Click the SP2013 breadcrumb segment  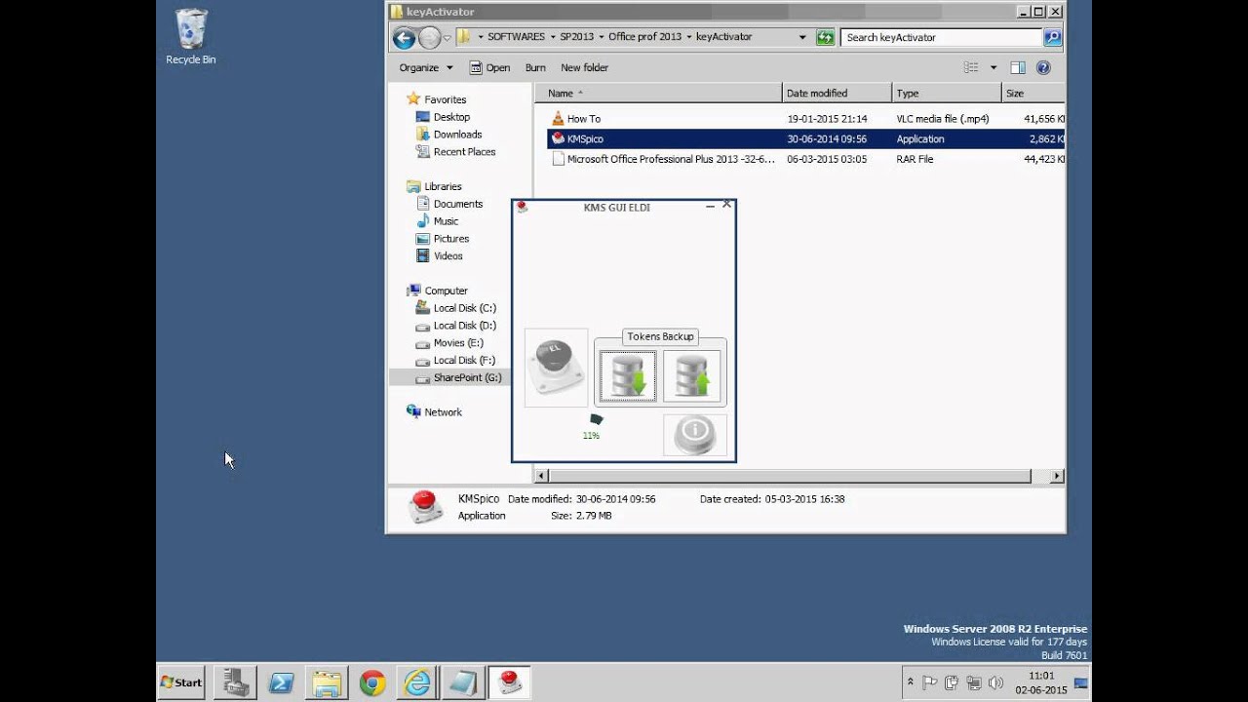(576, 37)
